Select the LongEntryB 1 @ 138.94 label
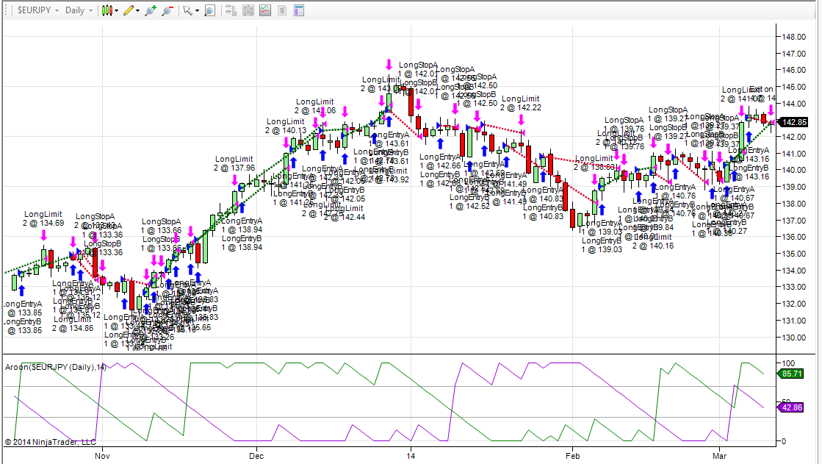The image size is (822, 464). coord(242,243)
